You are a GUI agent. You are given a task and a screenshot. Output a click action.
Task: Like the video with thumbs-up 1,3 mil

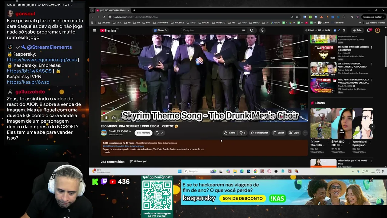[229, 133]
